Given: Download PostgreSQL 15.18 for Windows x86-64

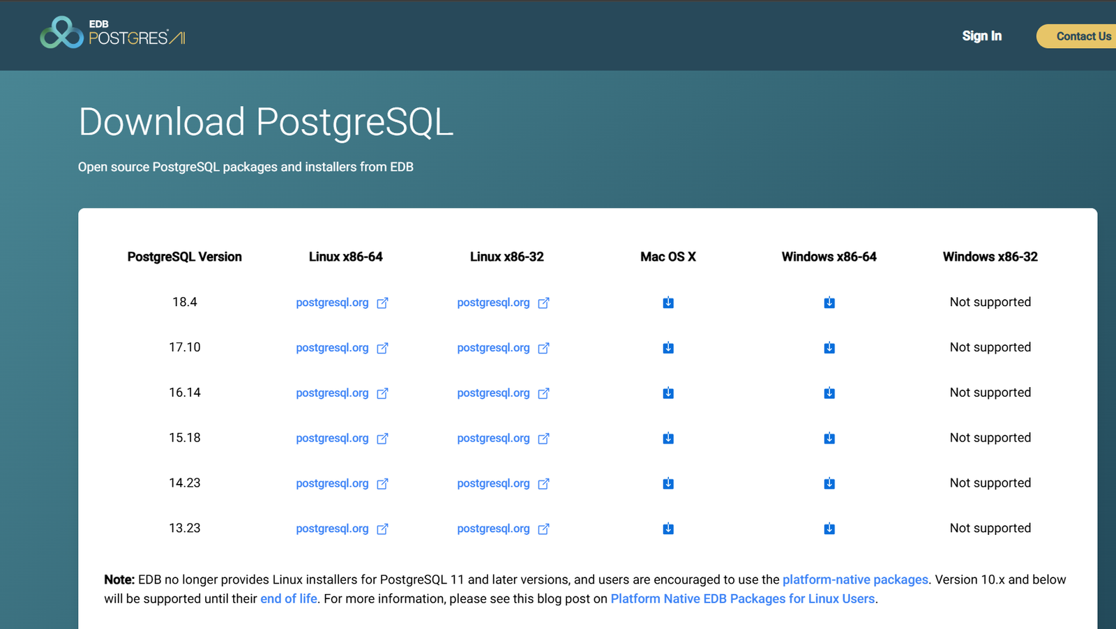Looking at the screenshot, I should 829,439.
